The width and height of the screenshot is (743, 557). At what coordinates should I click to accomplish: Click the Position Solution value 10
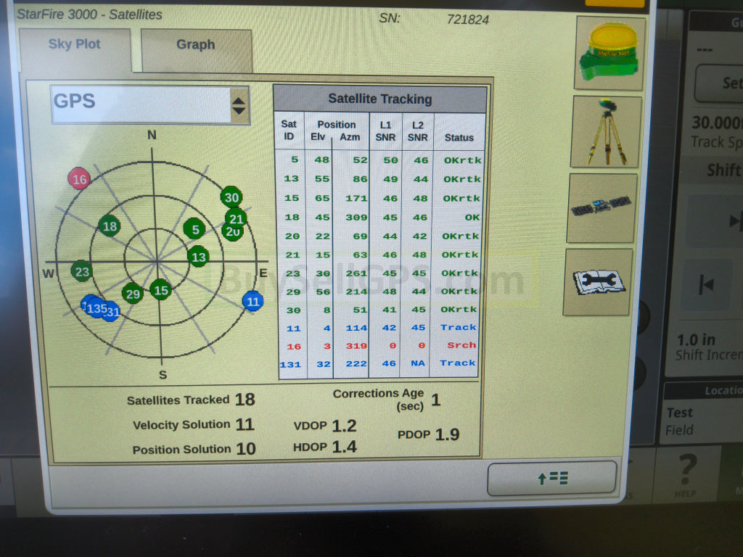click(246, 448)
